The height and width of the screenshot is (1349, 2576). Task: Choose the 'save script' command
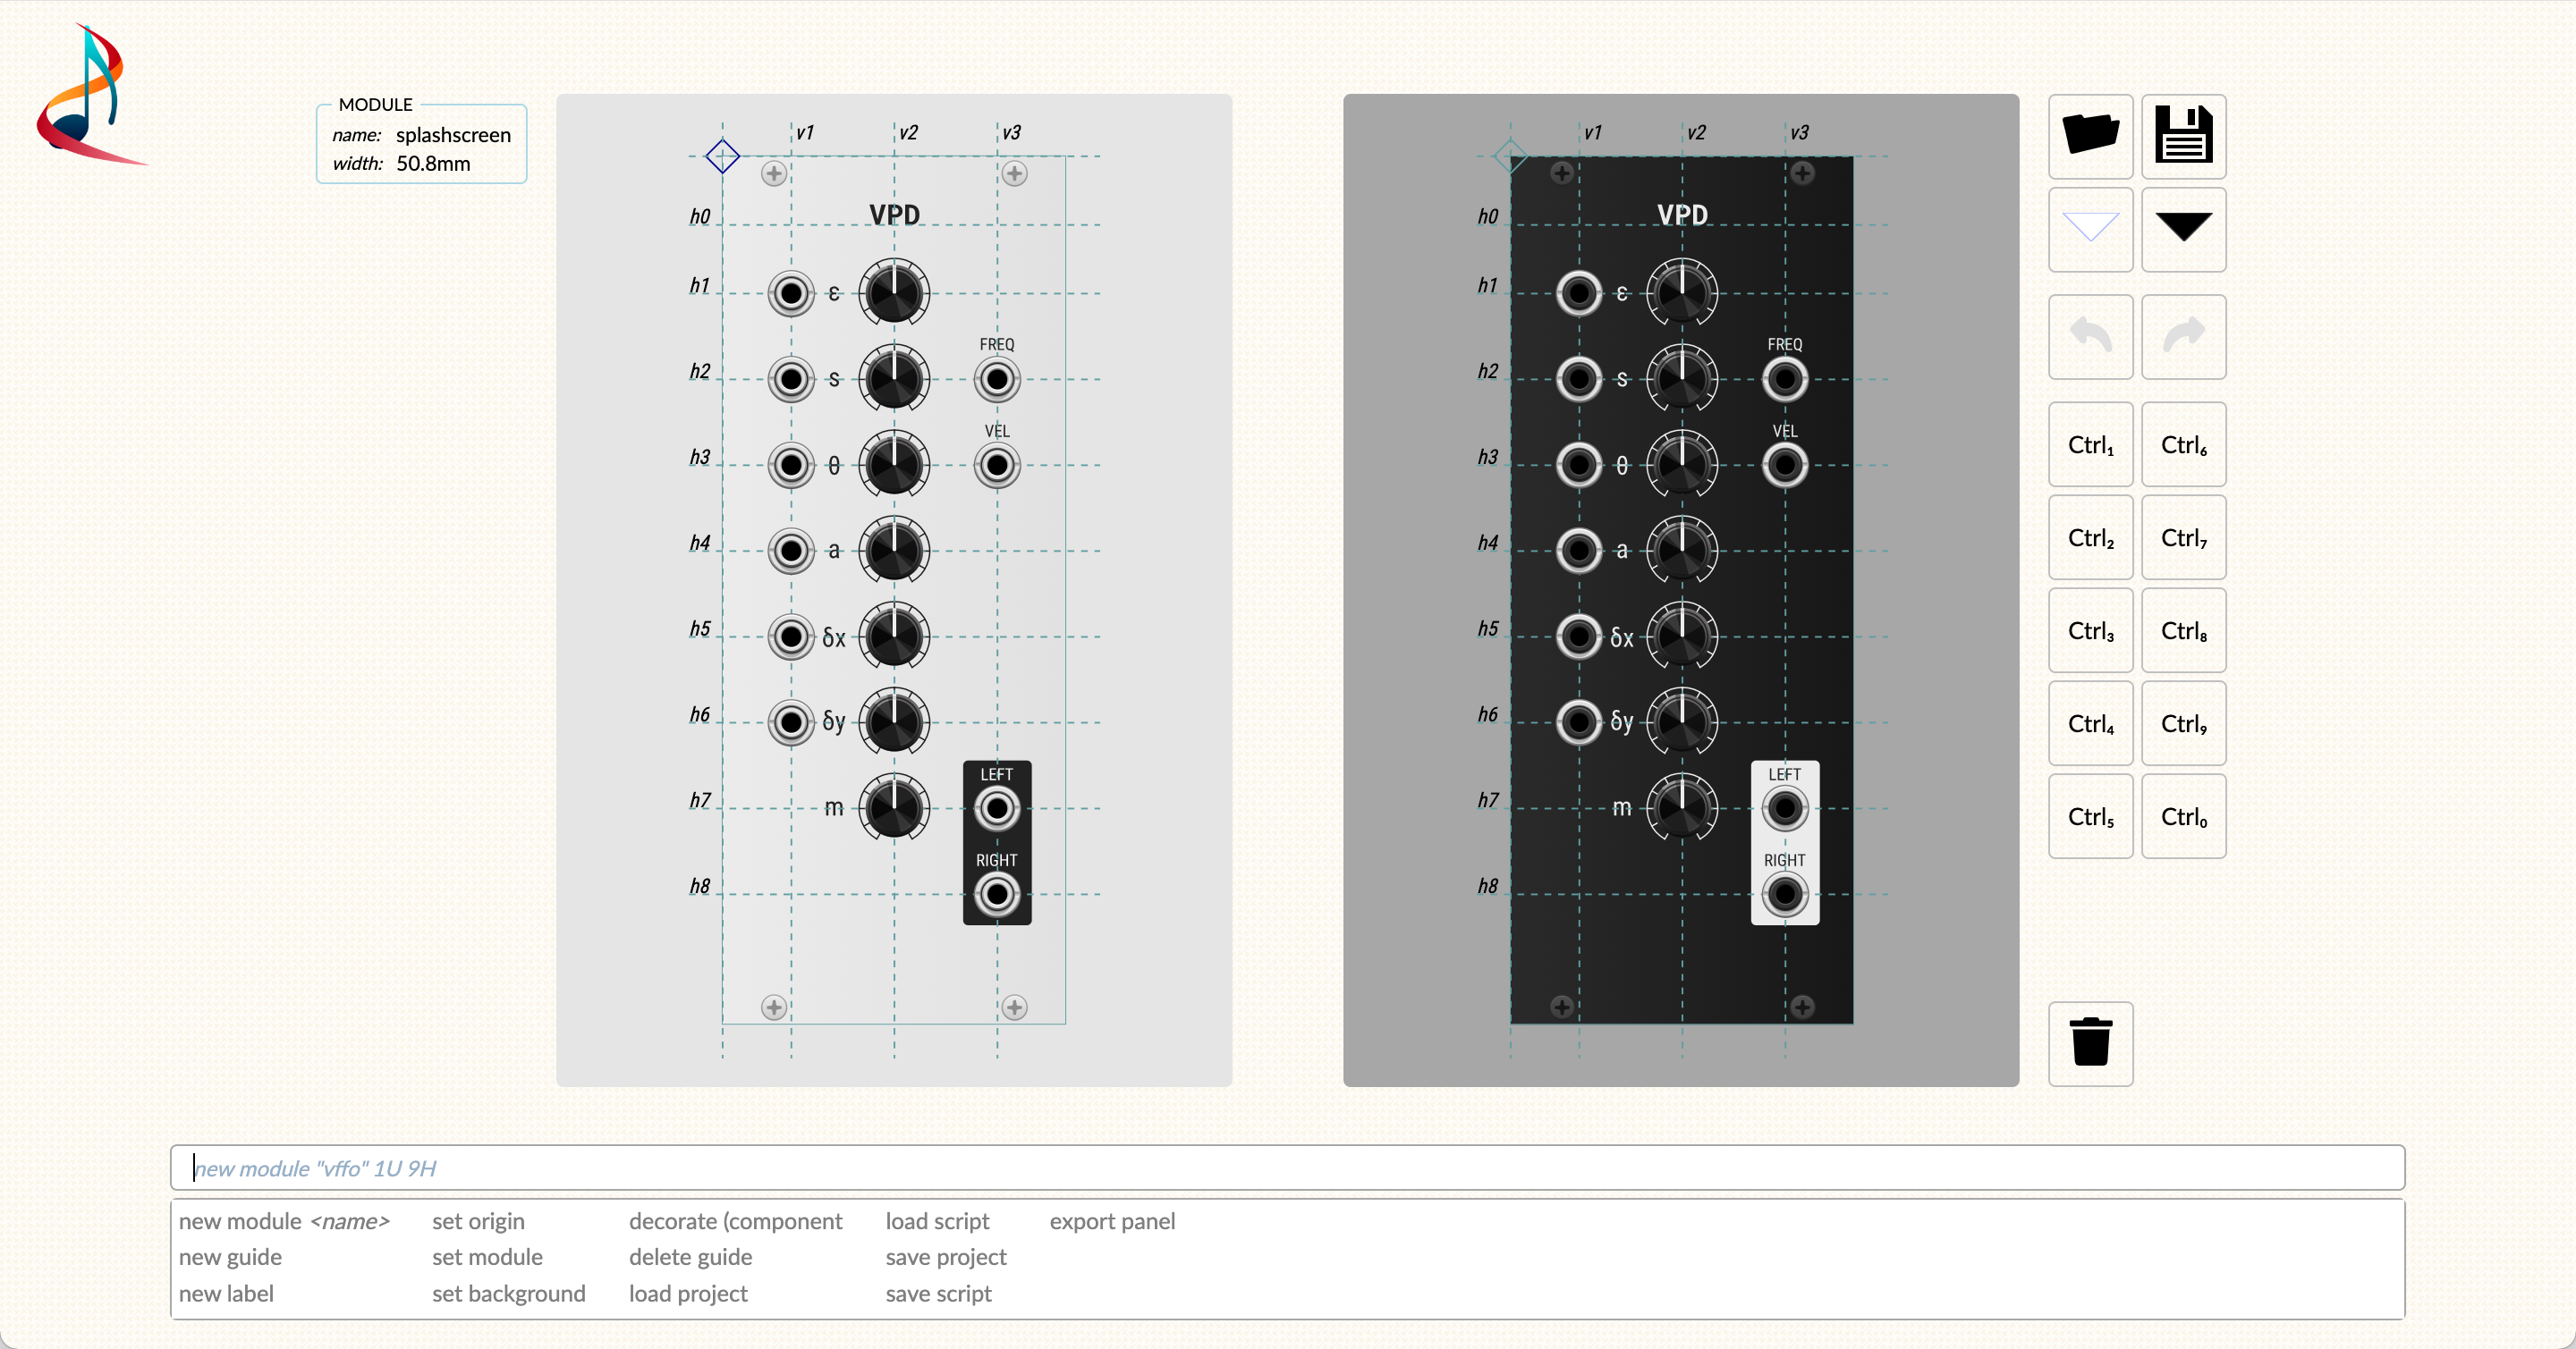[x=938, y=1293]
